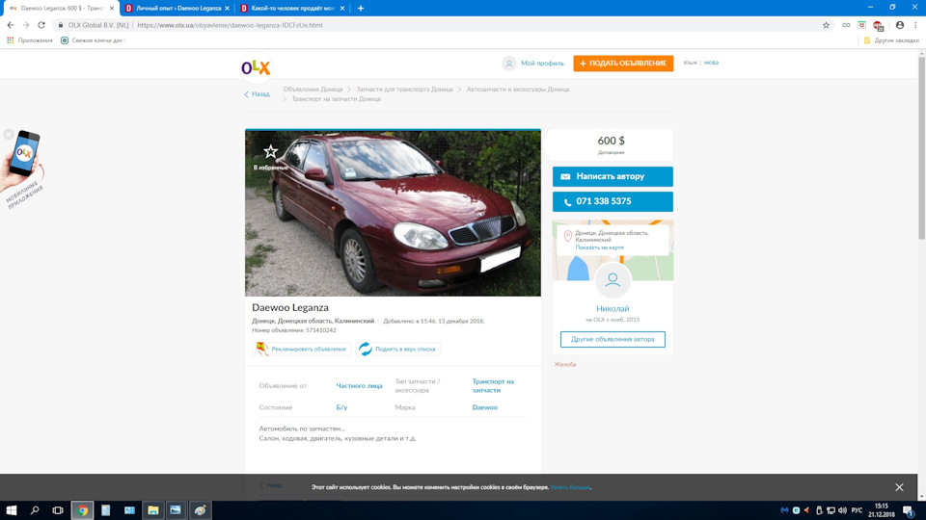Open File Explorer from taskbar
926x520 pixels.
[x=152, y=510]
